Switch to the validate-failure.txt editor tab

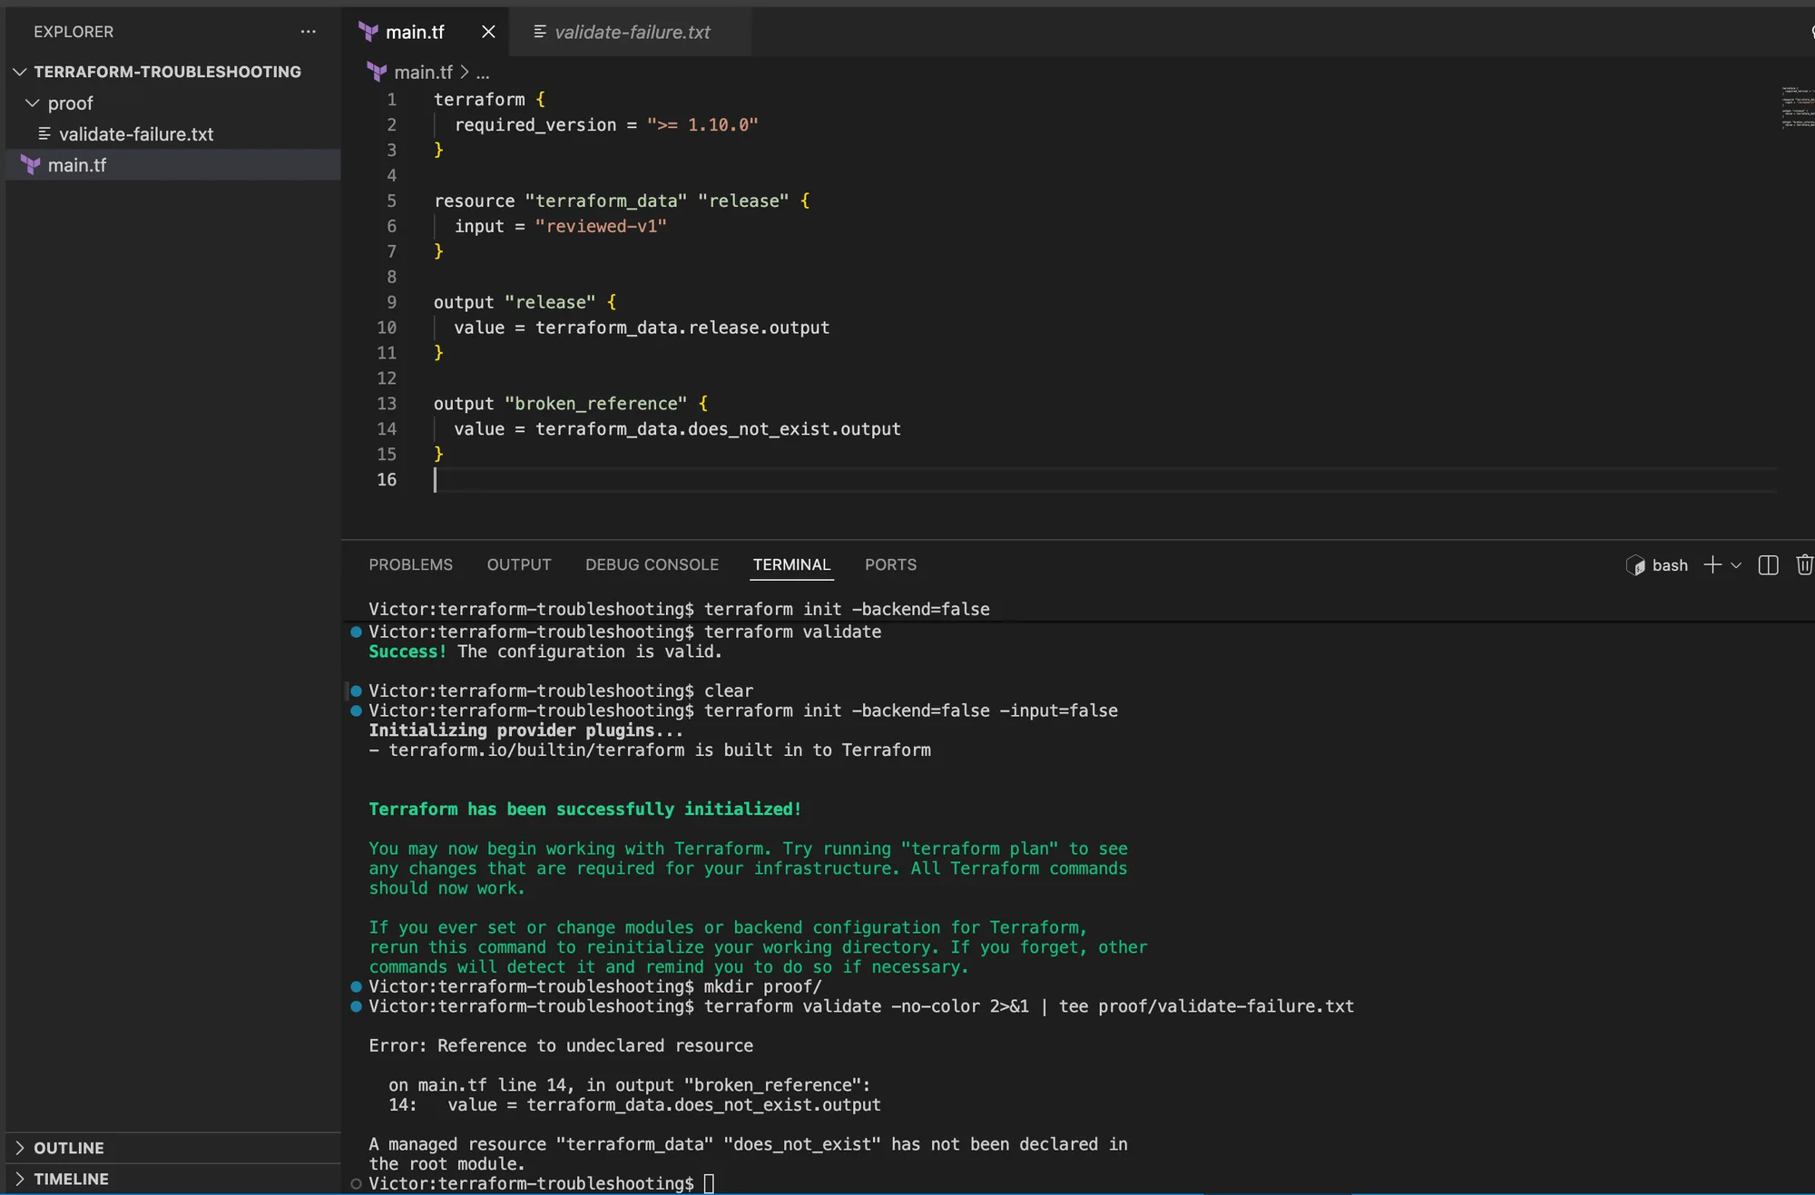pos(632,32)
